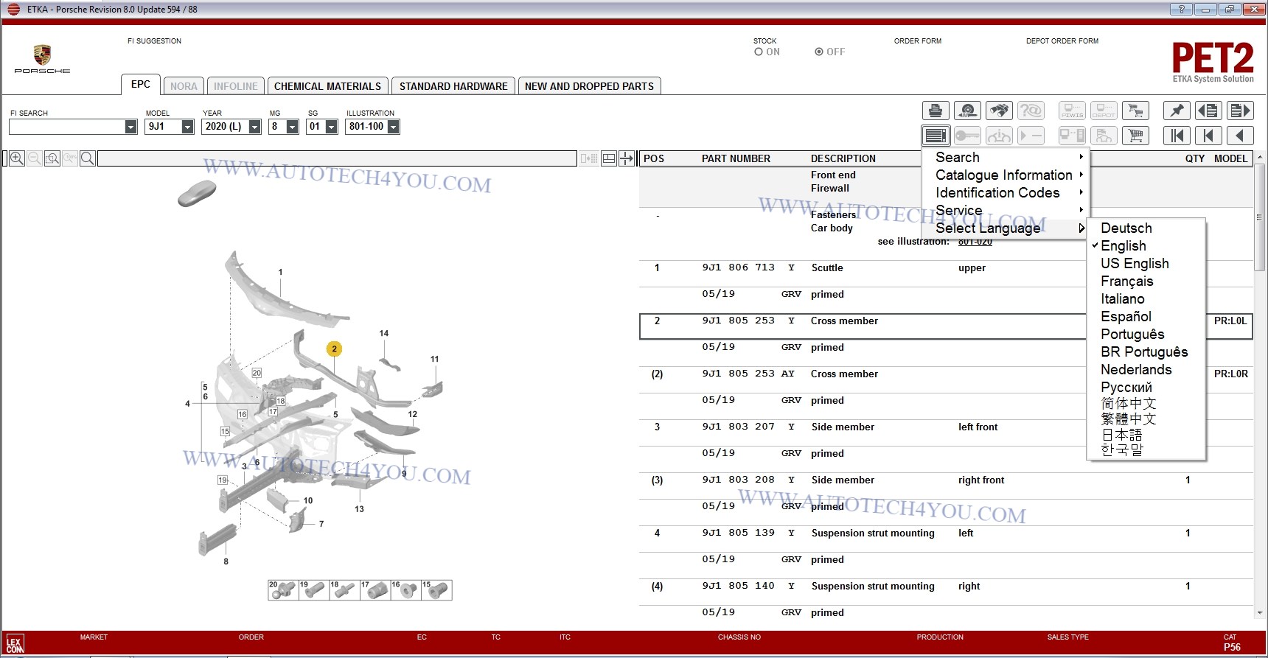Choose Deutsch from the language list
1268x658 pixels.
[x=1126, y=228]
